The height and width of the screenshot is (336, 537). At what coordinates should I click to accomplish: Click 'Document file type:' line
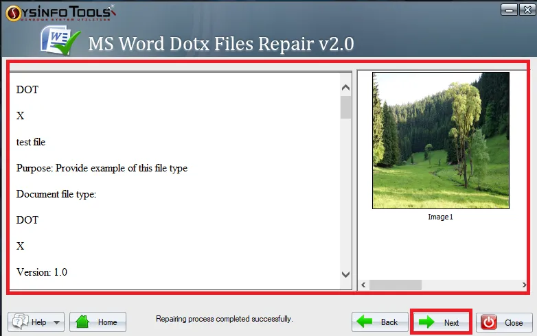tap(56, 194)
